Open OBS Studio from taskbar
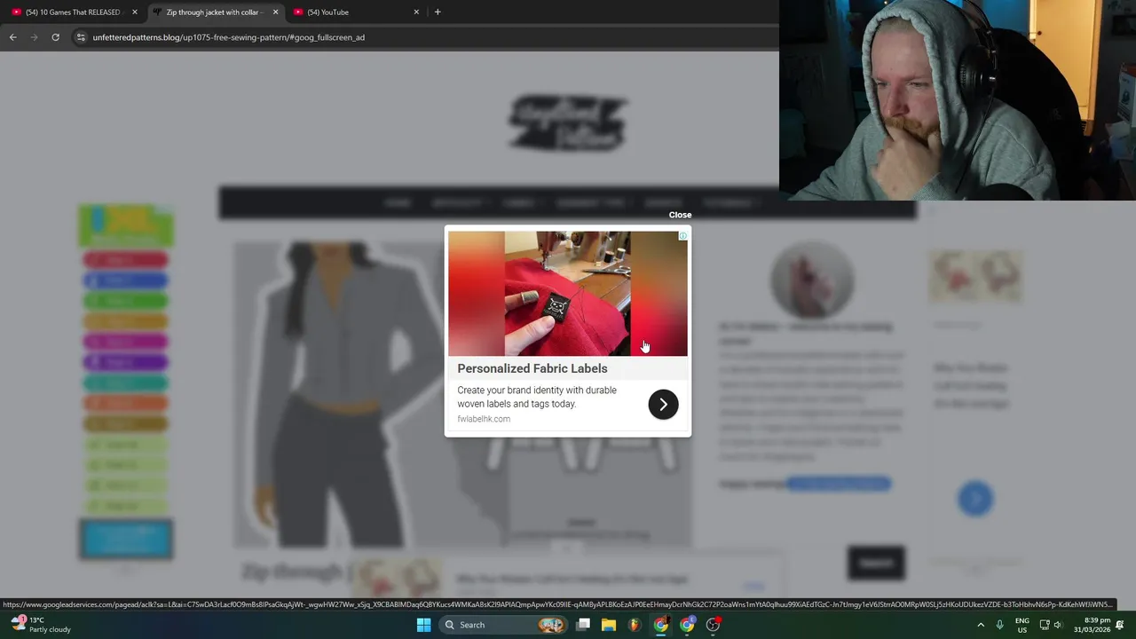This screenshot has height=639, width=1136. [x=713, y=625]
